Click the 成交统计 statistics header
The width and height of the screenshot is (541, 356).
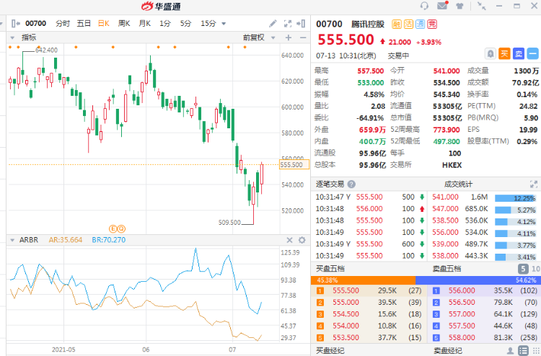coord(458,184)
